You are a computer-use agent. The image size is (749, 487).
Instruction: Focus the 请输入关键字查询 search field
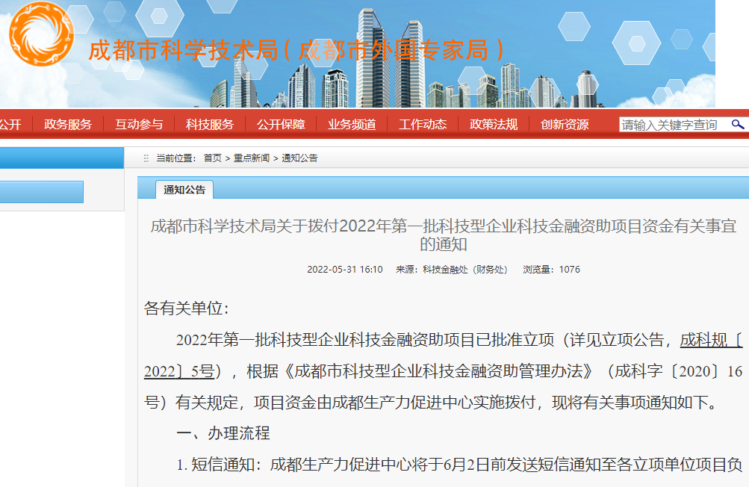[672, 125]
